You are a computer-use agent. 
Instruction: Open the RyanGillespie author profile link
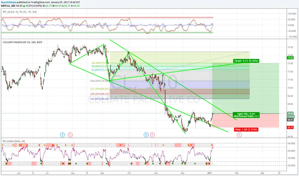tap(9, 2)
